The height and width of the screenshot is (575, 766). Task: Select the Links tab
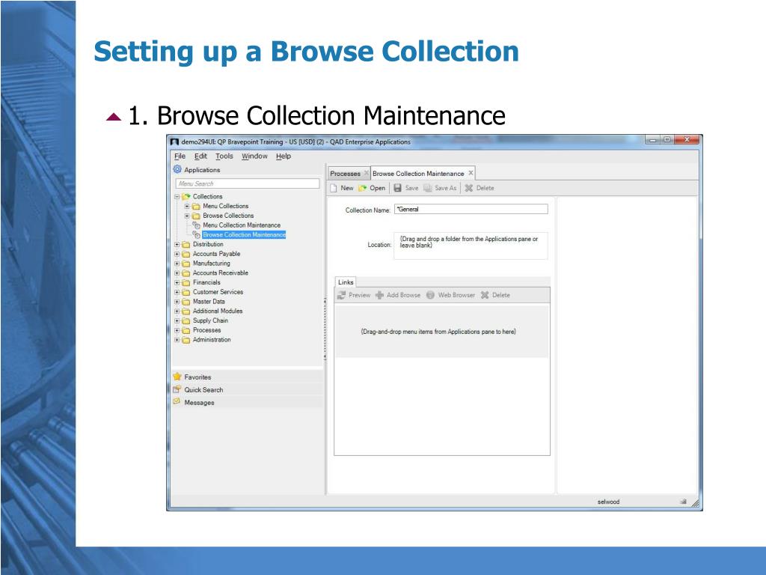coord(346,282)
